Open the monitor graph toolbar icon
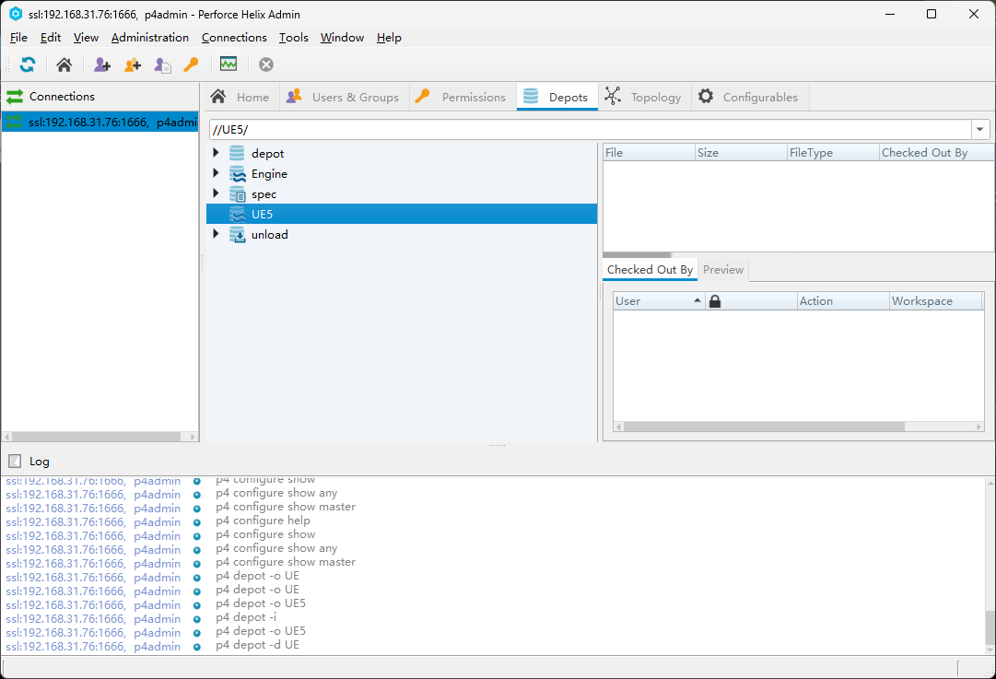 pyautogui.click(x=228, y=64)
